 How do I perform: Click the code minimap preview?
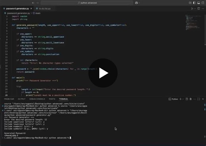(x=193, y=23)
